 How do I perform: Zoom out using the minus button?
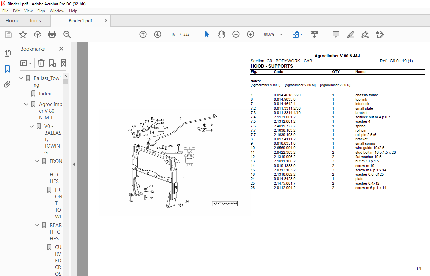pos(236,34)
